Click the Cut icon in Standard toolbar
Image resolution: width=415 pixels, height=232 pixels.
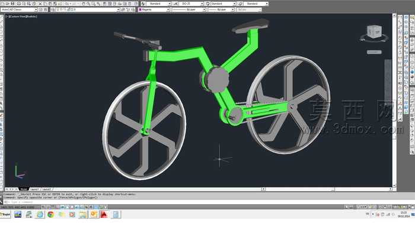click(x=40, y=4)
